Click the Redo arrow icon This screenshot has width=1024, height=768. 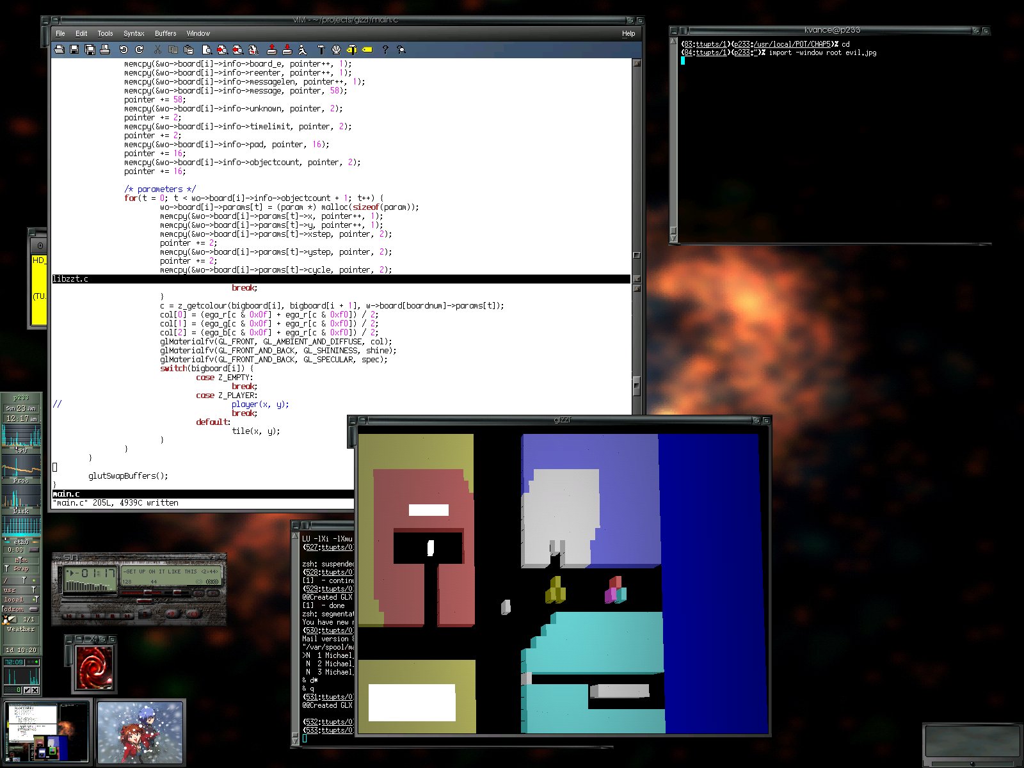click(139, 49)
